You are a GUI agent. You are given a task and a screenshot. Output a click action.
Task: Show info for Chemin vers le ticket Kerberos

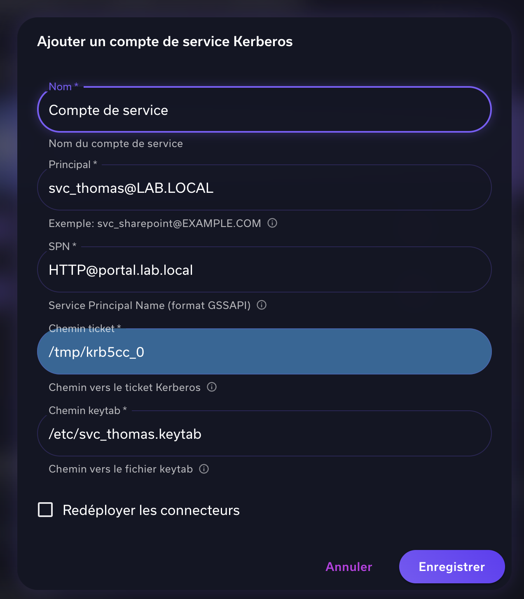pyautogui.click(x=212, y=387)
